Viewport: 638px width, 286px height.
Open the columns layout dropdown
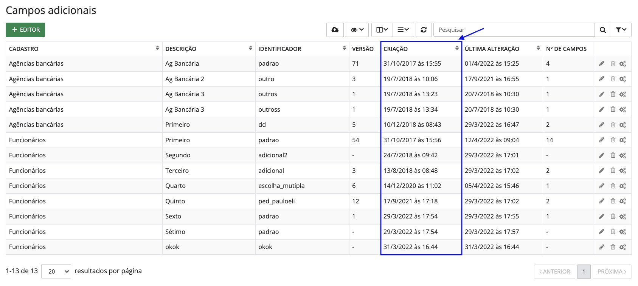point(382,30)
